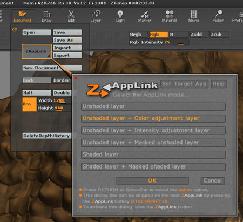
Task: Click the Height 960 slider
Action: point(55,108)
